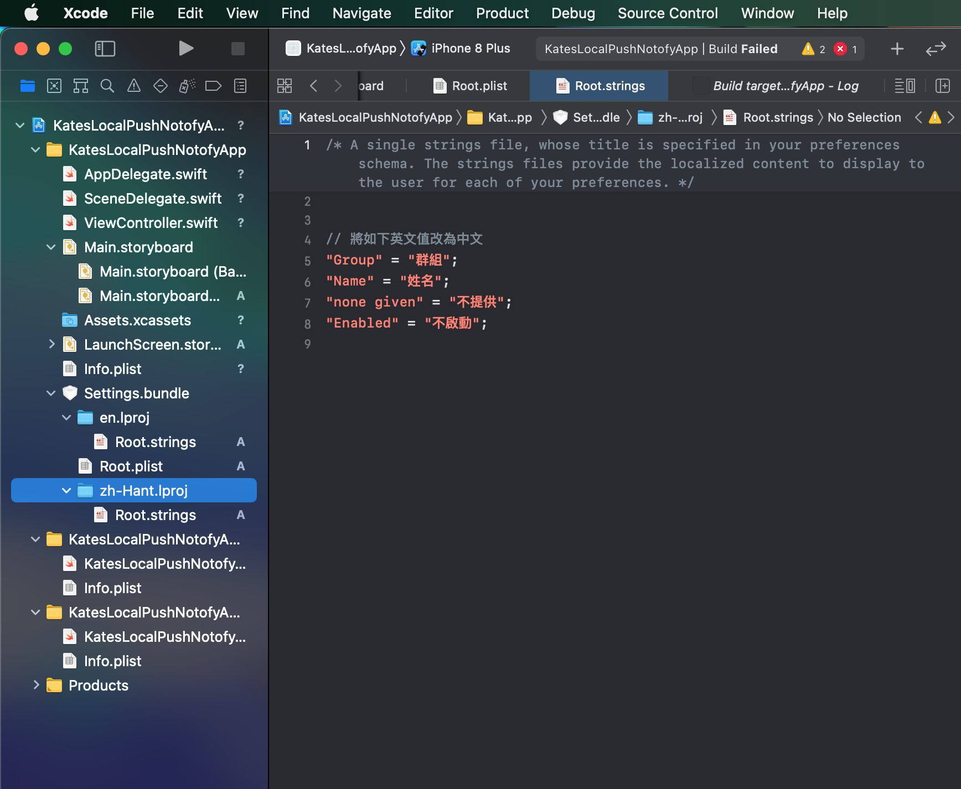The width and height of the screenshot is (961, 789).
Task: Open the Symbol navigator
Action: [81, 86]
